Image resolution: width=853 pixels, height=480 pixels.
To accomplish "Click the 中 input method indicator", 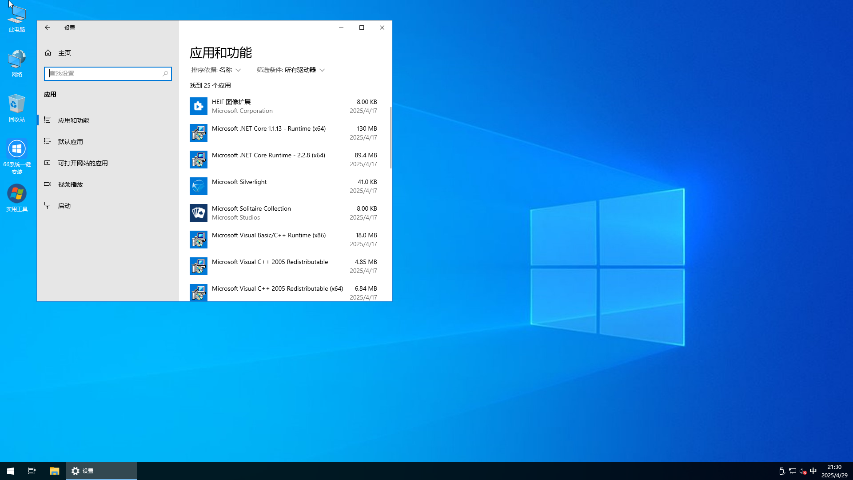I will tap(813, 471).
